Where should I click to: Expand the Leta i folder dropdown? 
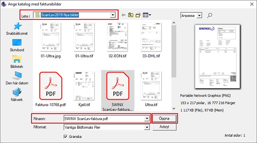tap(113, 15)
